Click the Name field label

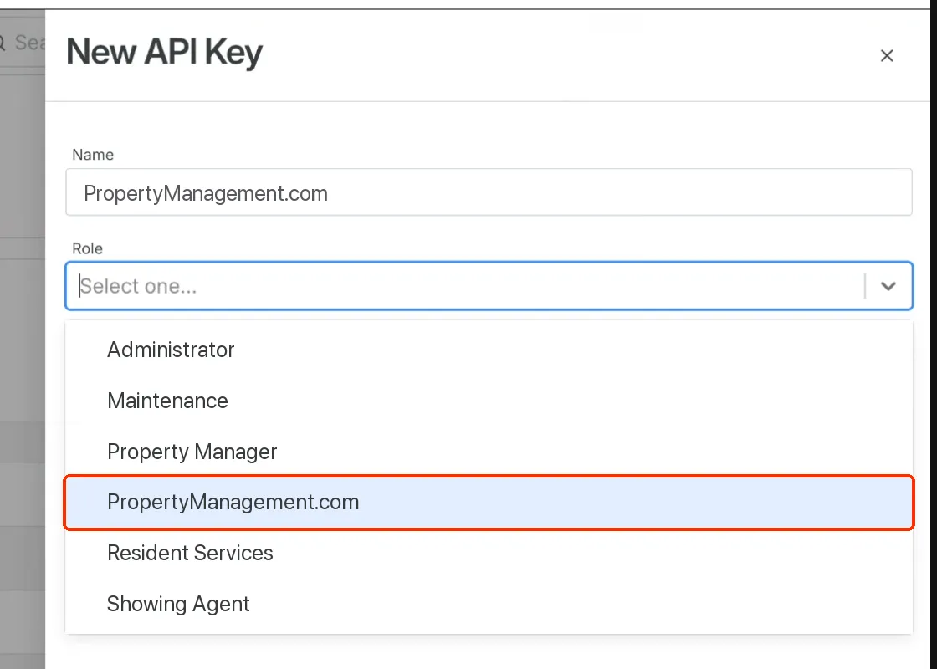tap(93, 155)
